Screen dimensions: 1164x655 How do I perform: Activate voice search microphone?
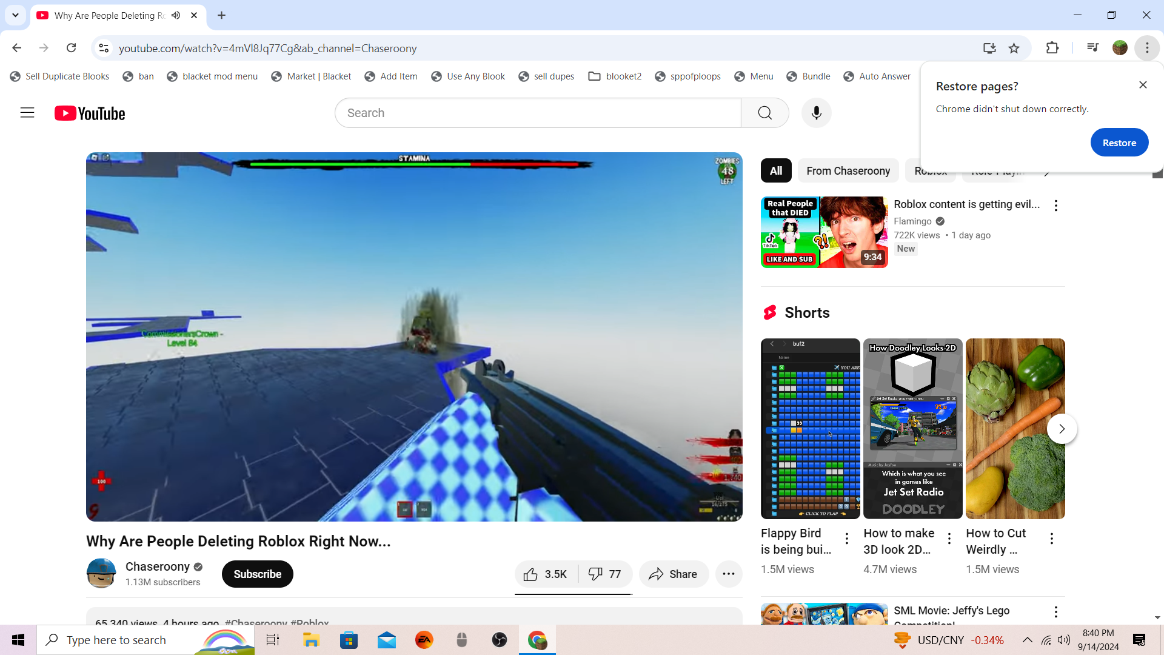tap(816, 113)
